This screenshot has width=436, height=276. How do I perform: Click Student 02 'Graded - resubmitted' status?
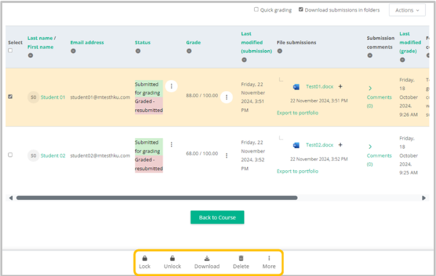[149, 164]
